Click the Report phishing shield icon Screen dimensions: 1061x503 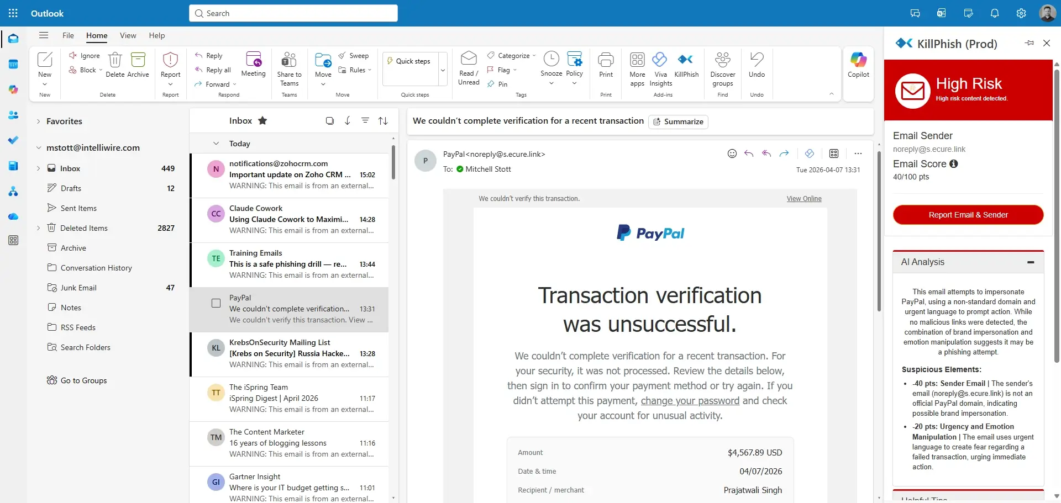point(170,60)
